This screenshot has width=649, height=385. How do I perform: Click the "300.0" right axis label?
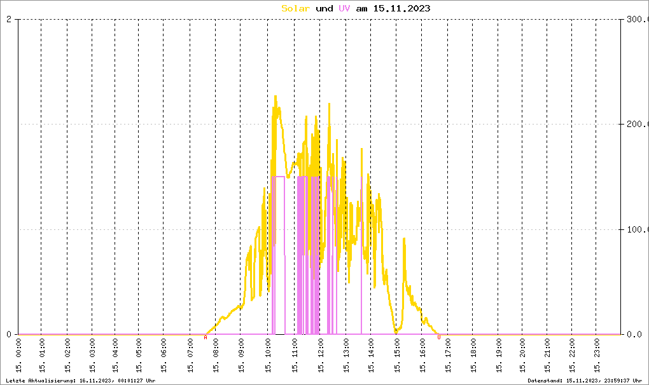pos(636,20)
